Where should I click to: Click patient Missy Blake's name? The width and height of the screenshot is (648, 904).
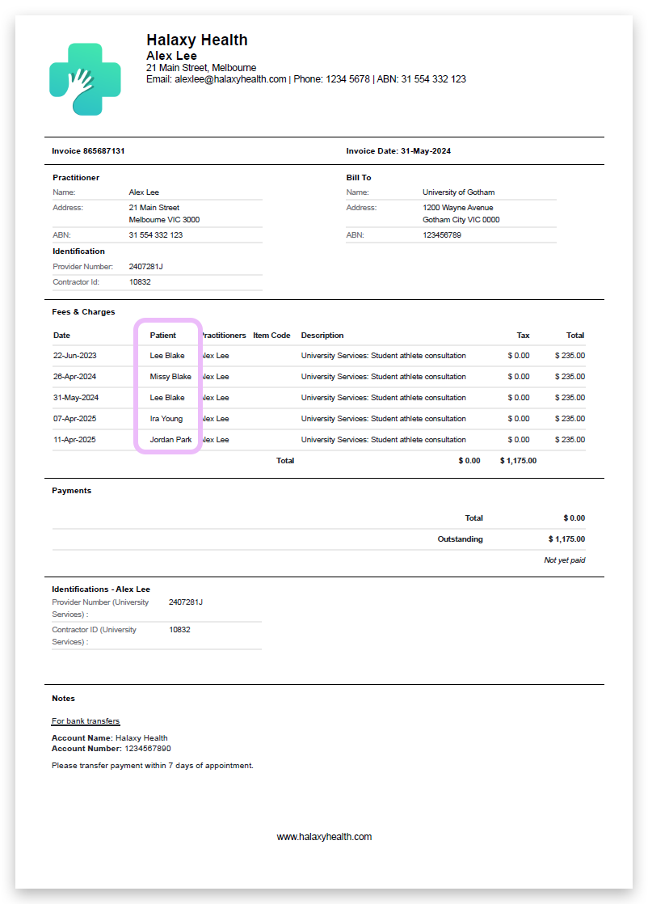(170, 376)
